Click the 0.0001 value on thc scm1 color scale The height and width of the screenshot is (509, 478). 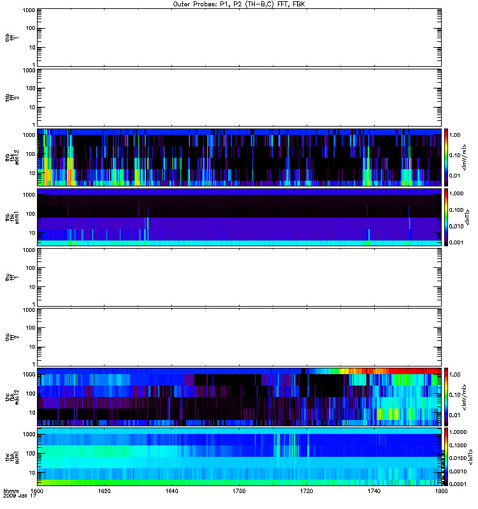pos(458,484)
